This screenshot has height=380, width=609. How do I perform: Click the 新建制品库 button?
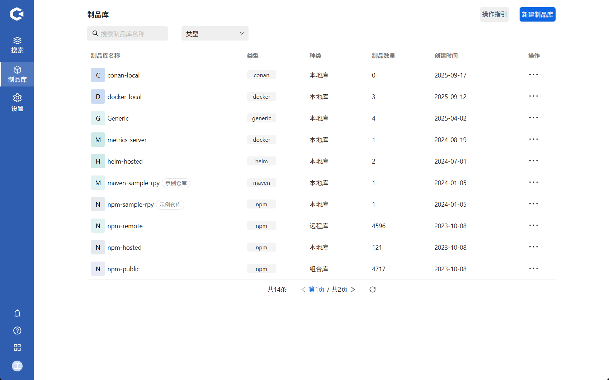537,14
